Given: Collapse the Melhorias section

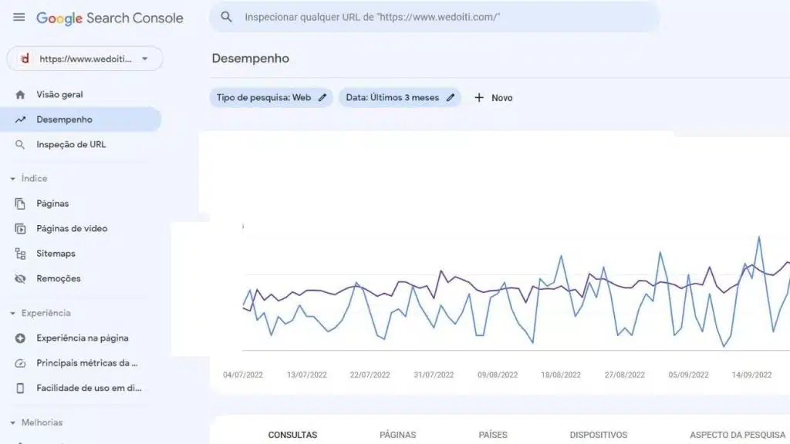Looking at the screenshot, I should [12, 423].
